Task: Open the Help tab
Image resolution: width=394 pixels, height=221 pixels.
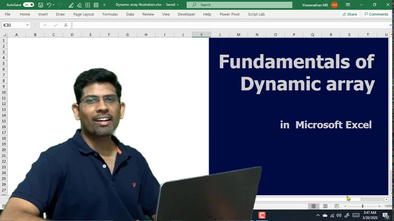Action: pos(207,14)
